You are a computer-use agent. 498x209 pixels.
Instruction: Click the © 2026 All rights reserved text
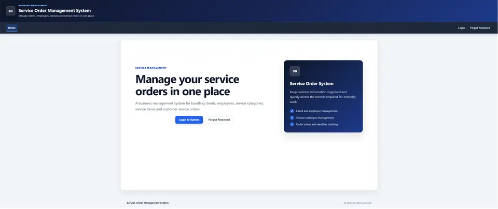pos(357,203)
